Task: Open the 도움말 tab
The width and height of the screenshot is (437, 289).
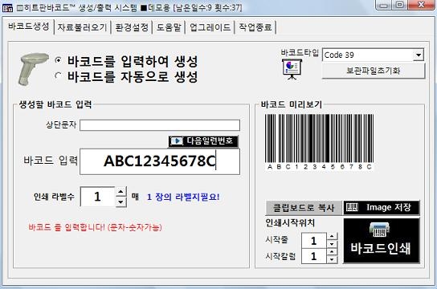Action: click(x=169, y=27)
